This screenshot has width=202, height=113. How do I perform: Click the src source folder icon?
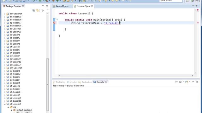(11, 107)
